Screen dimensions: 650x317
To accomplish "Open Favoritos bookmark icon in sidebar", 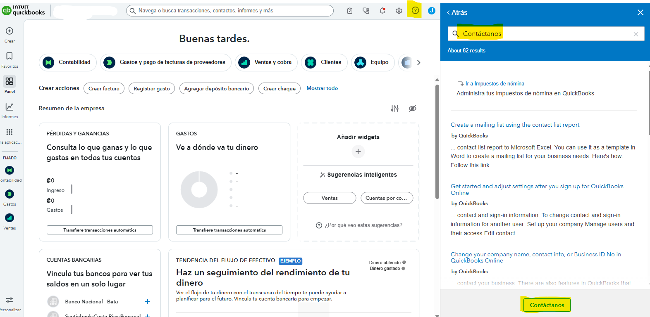I will pos(10,56).
